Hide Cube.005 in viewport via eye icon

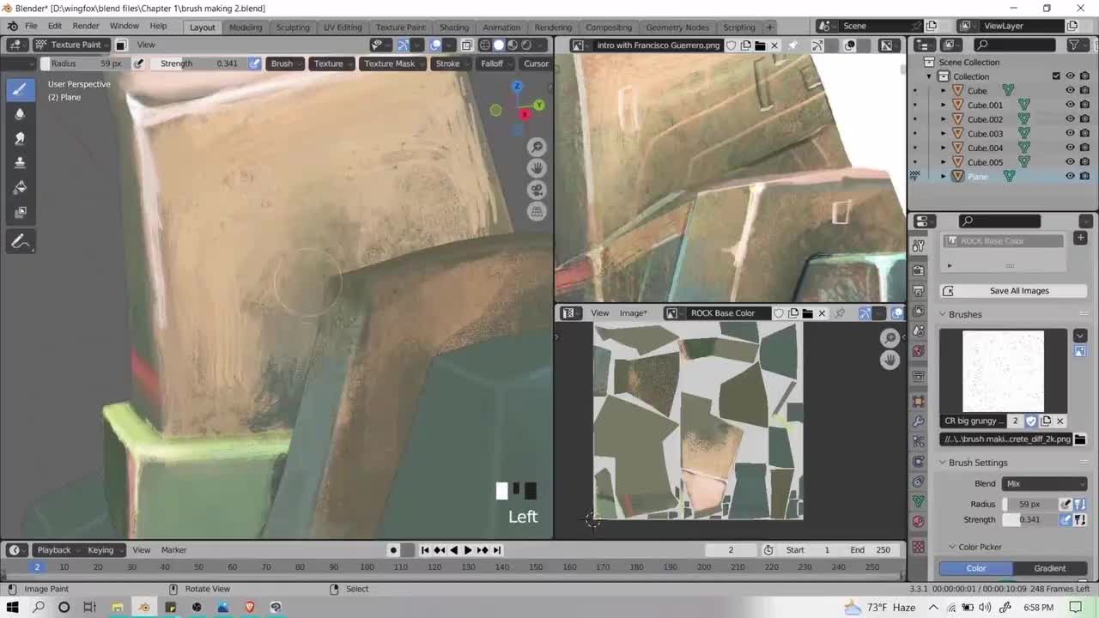1070,162
